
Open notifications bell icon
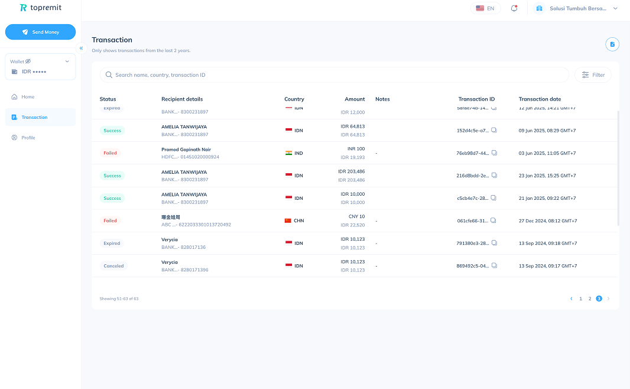(x=514, y=8)
